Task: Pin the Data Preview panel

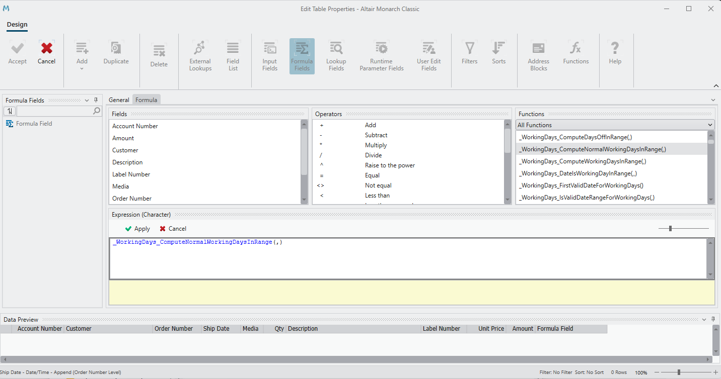Action: click(713, 319)
